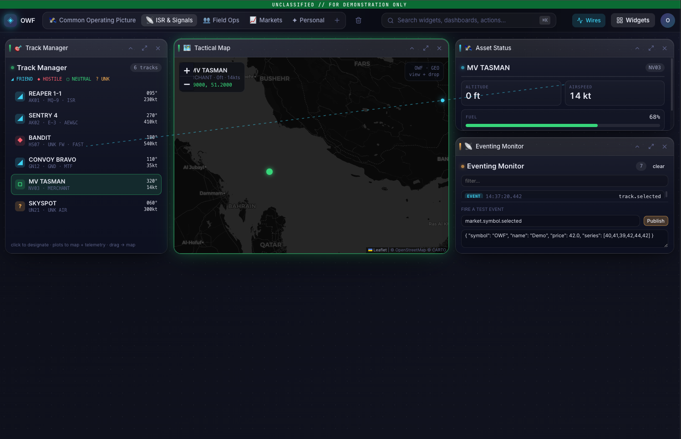Click SKYSPOT unknown question mark icon
Viewport: 681px width, 439px height.
point(20,206)
